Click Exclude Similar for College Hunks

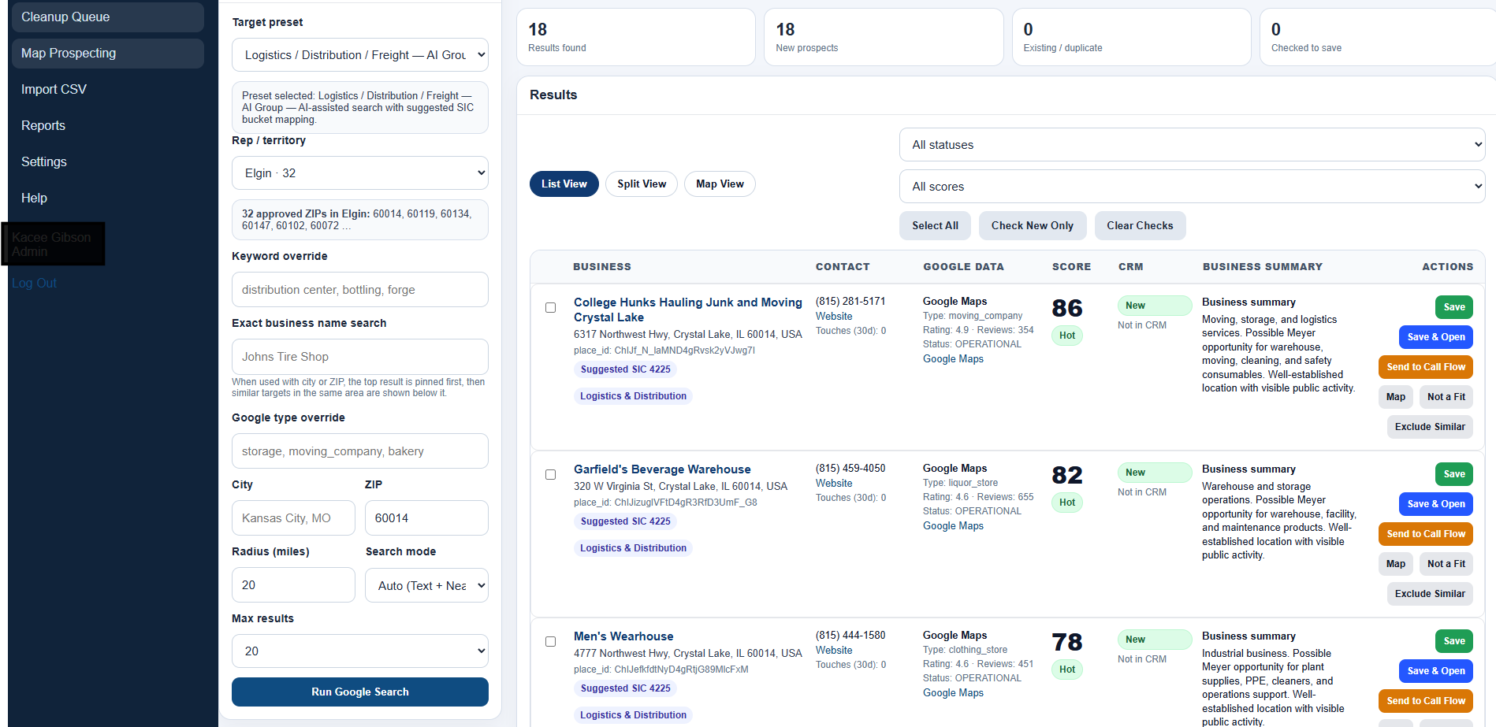click(x=1430, y=427)
